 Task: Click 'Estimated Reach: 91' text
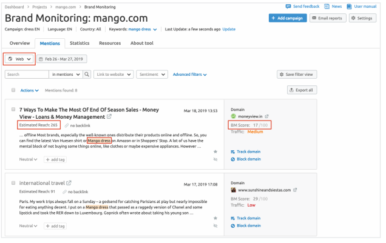pyautogui.click(x=37, y=191)
